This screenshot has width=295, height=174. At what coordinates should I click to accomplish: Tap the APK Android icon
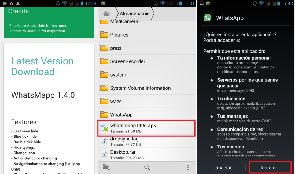(x=104, y=128)
